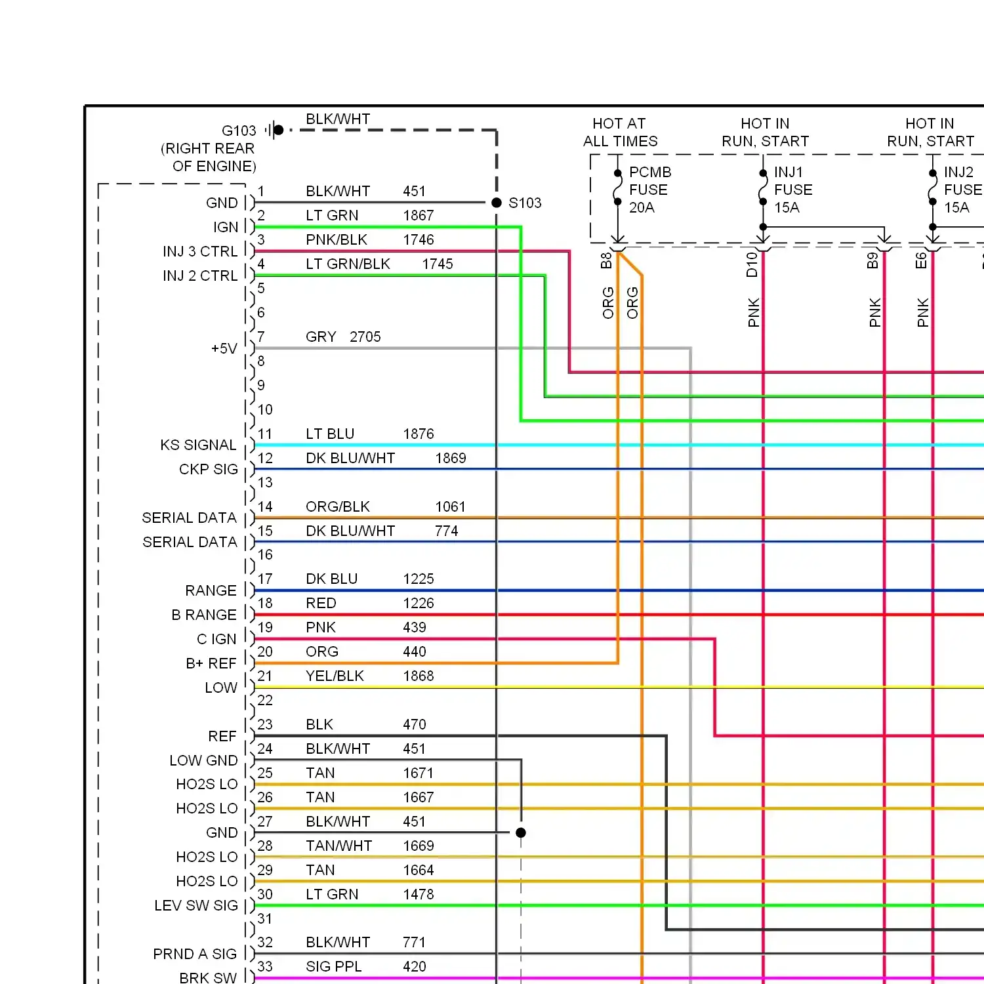Click the "HOT AT ALL TIMES" header

620,133
